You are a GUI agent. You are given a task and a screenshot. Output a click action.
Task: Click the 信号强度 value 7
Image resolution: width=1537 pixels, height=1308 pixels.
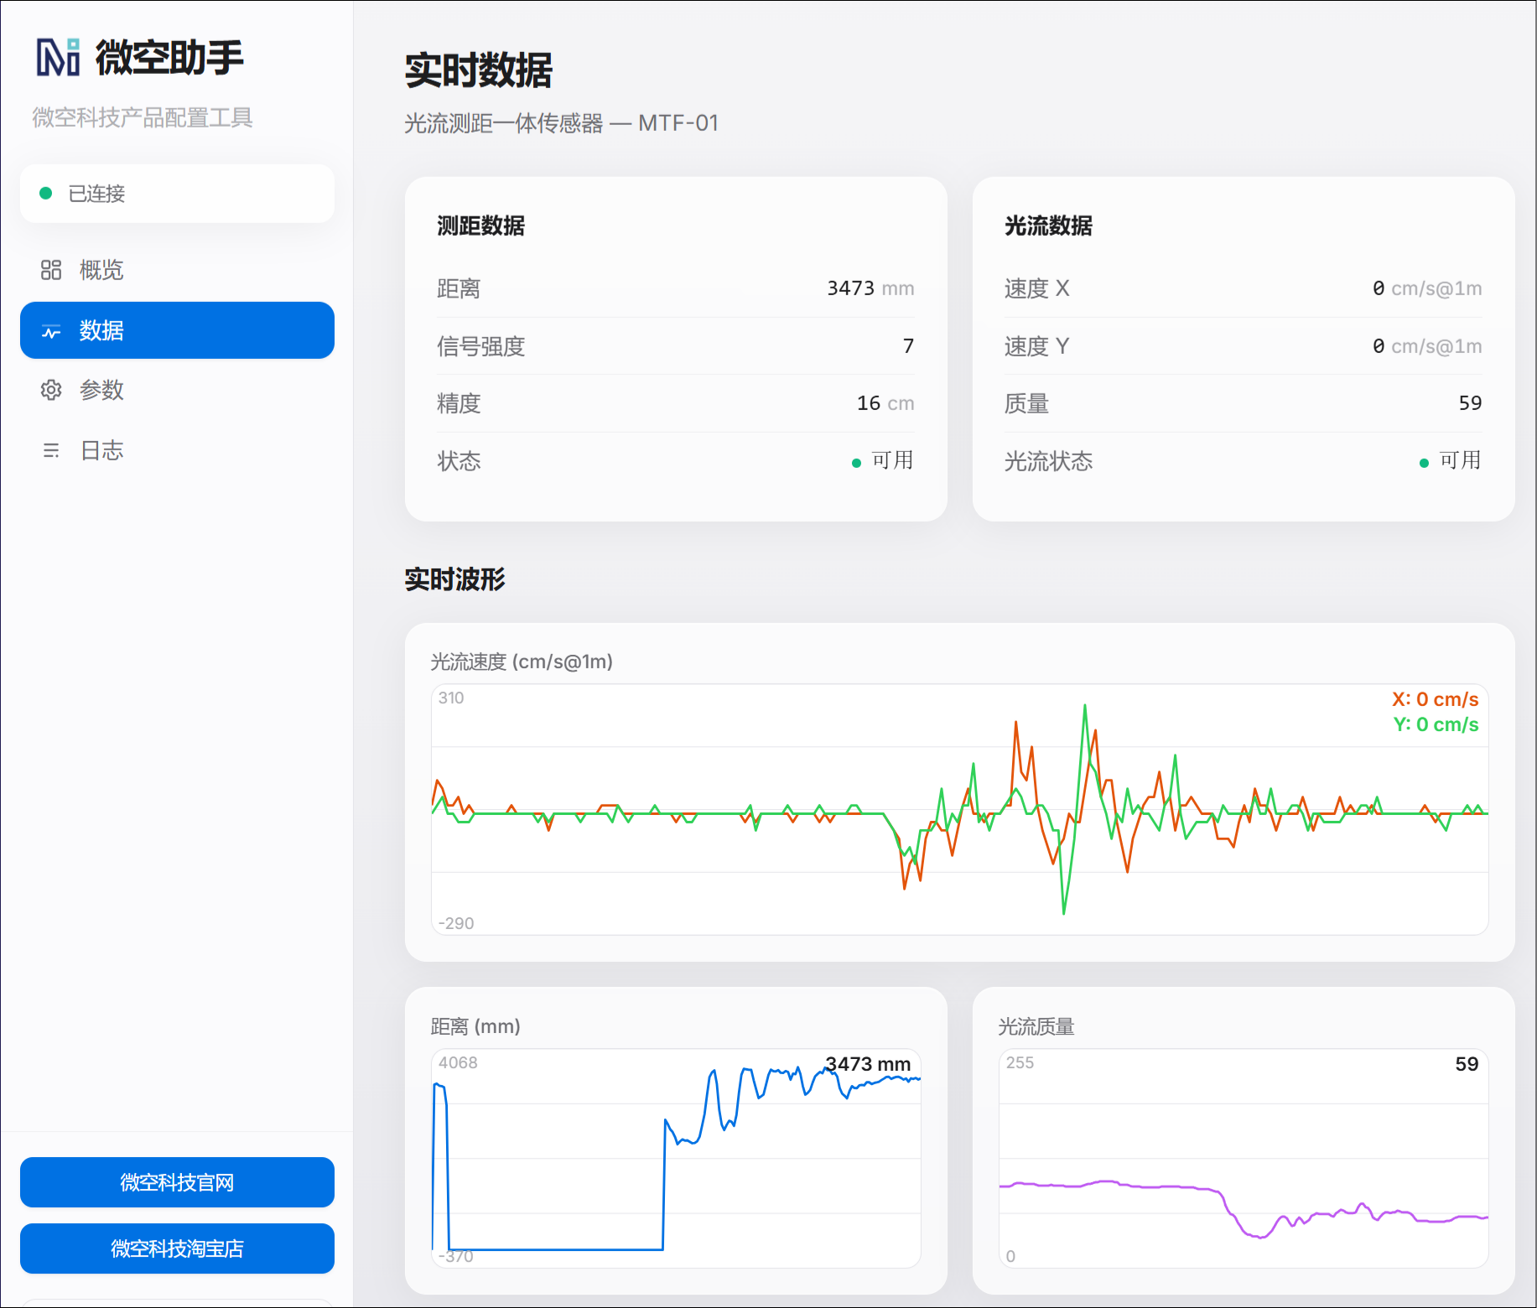(x=908, y=345)
